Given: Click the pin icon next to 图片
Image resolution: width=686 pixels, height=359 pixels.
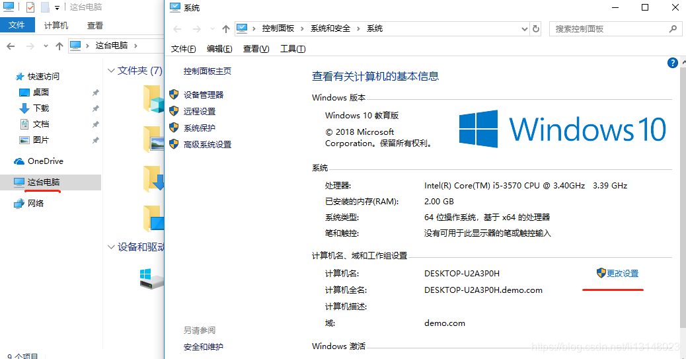Looking at the screenshot, I should pos(95,140).
